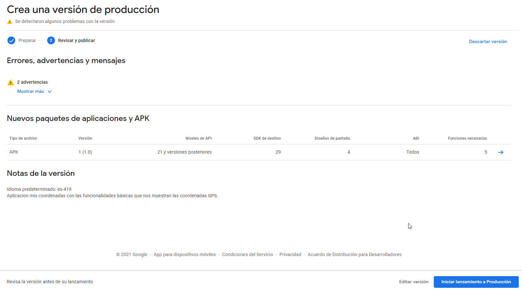Click 'SDK de destino' column header
Screen dimensions: 522x291
[x=267, y=138]
